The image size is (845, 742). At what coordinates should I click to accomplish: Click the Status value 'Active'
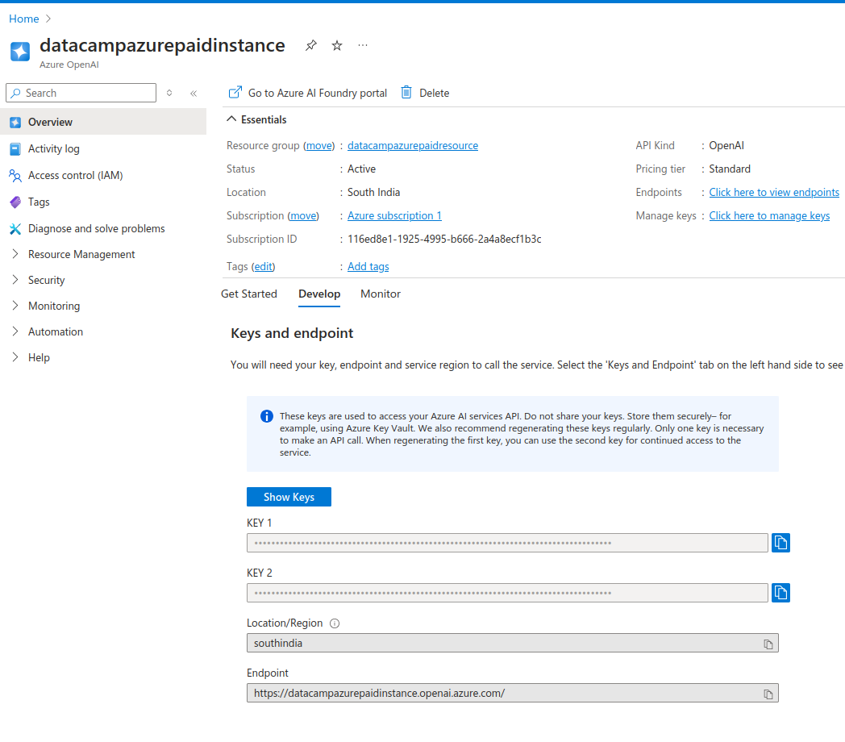361,169
